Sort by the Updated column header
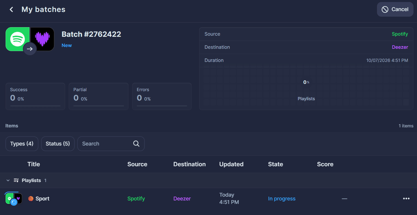The width and height of the screenshot is (417, 215). 231,164
